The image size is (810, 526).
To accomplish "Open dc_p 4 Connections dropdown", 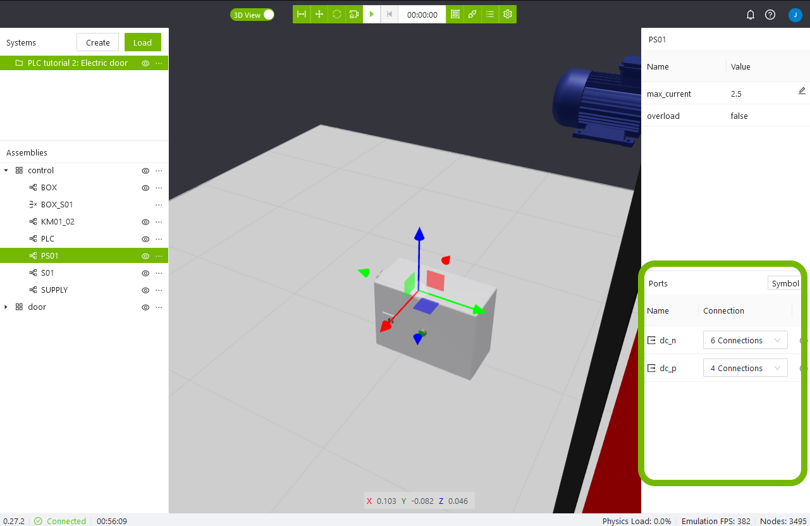I will pyautogui.click(x=745, y=368).
